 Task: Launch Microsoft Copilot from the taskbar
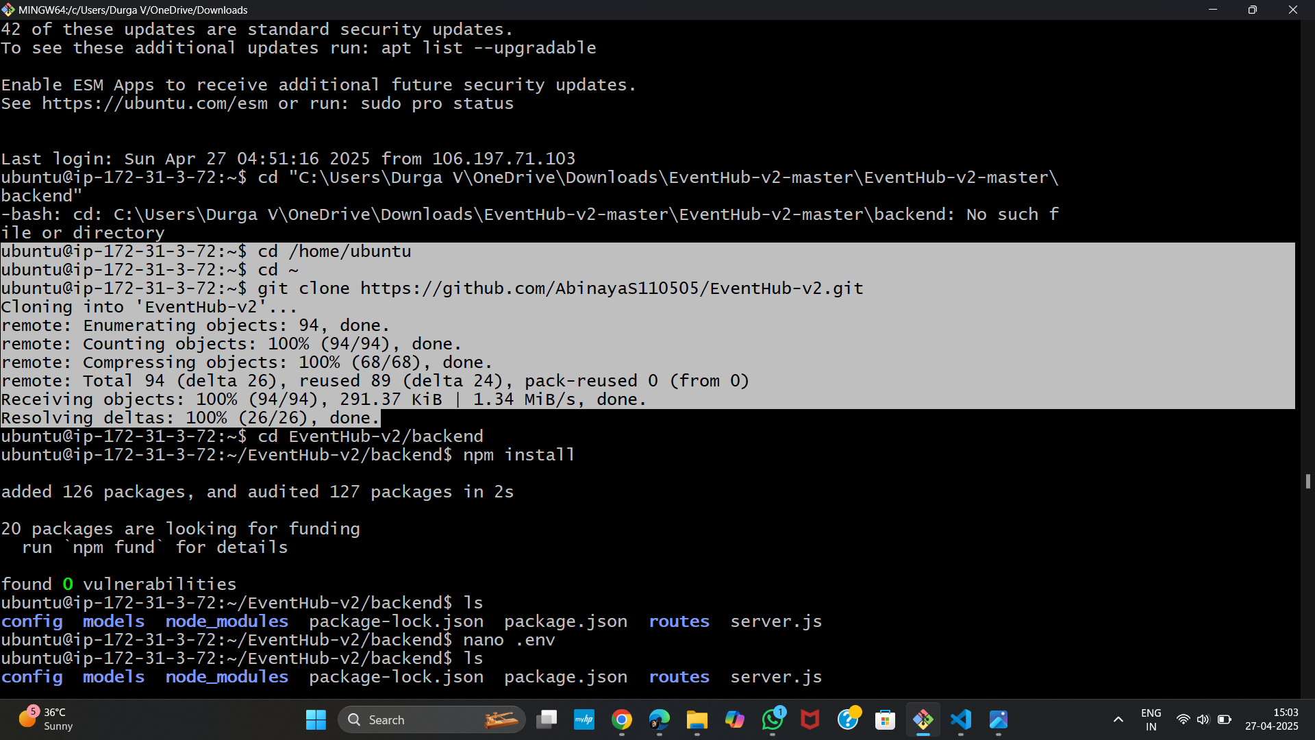[735, 719]
